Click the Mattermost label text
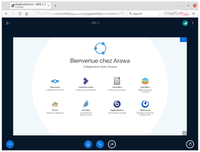 [145, 110]
